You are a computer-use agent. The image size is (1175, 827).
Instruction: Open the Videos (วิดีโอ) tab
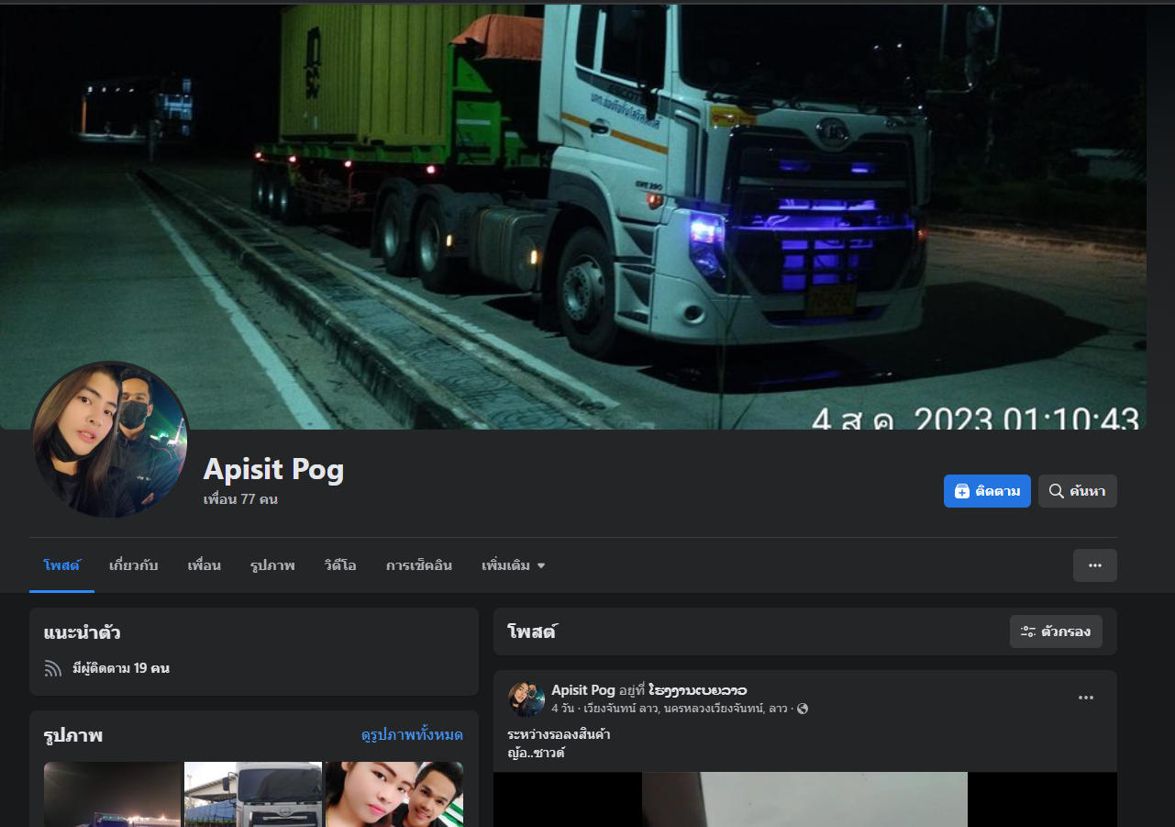pos(339,565)
